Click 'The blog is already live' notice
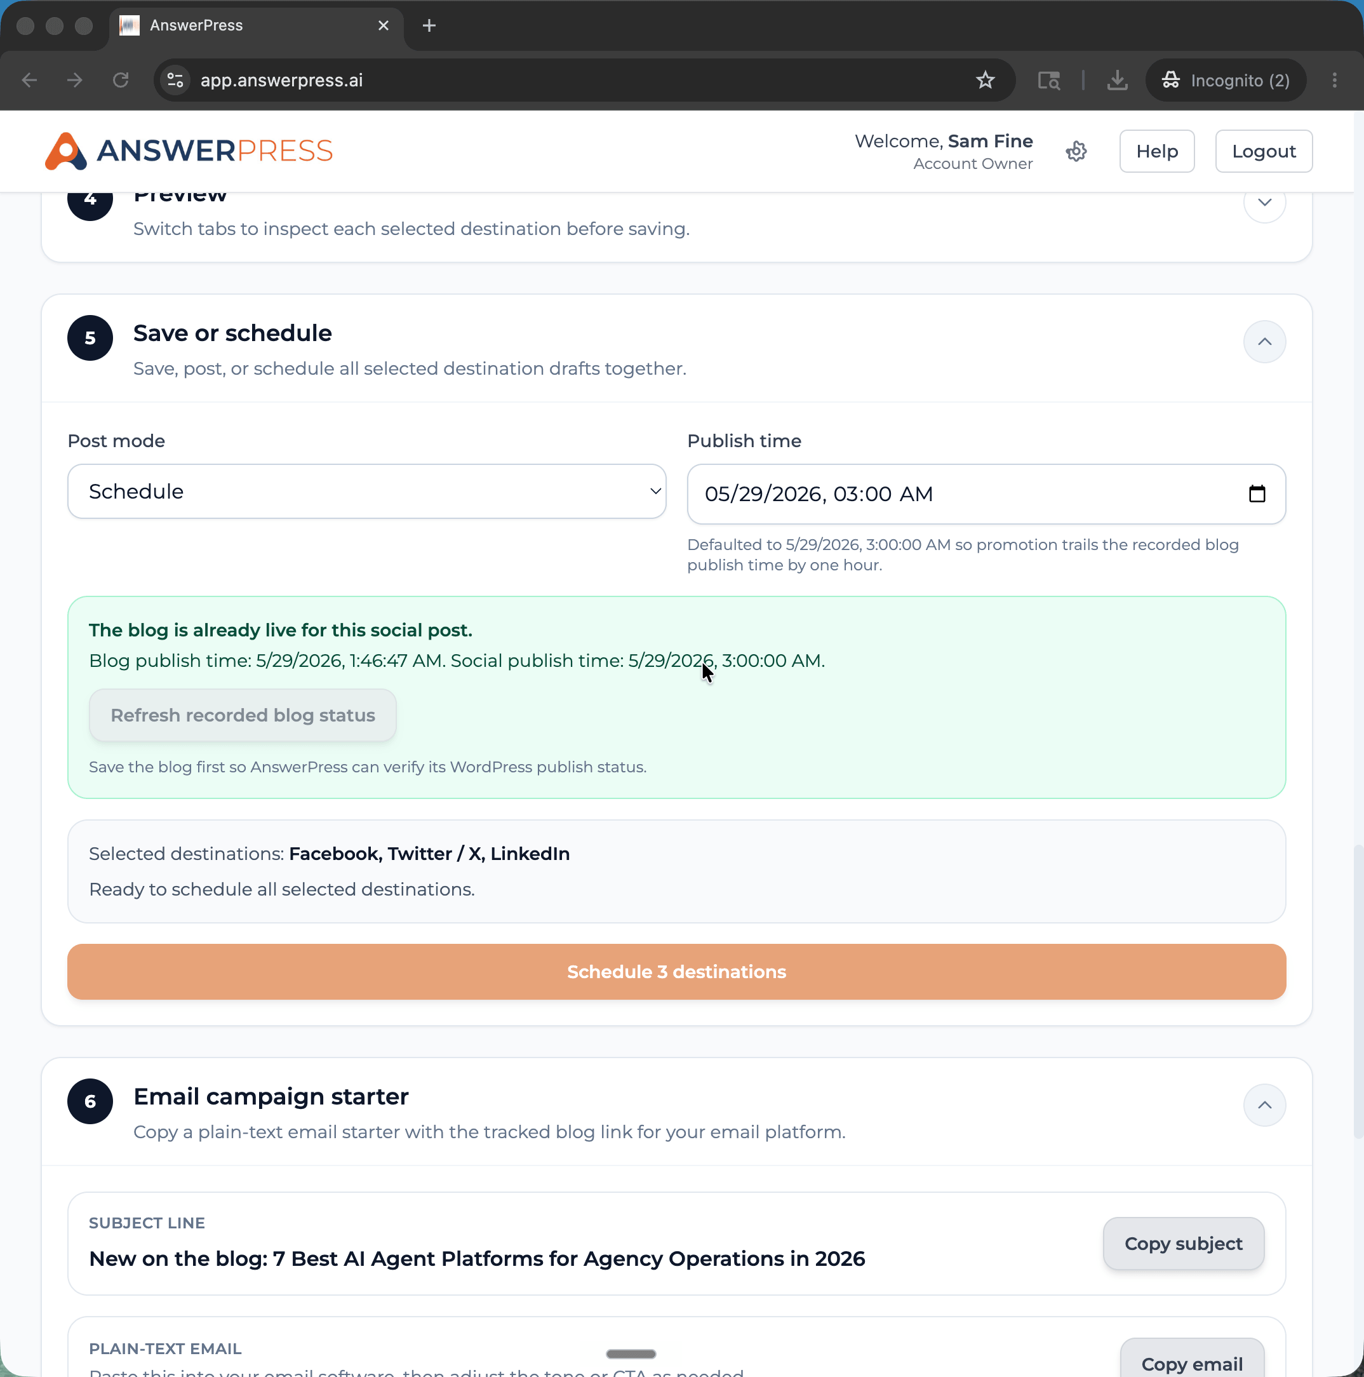This screenshot has height=1377, width=1364. (280, 630)
